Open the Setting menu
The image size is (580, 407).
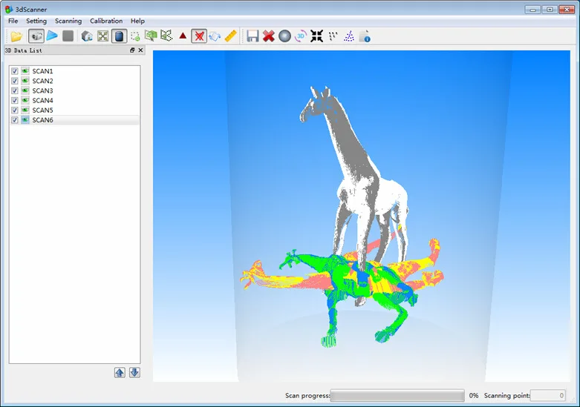[x=36, y=21]
